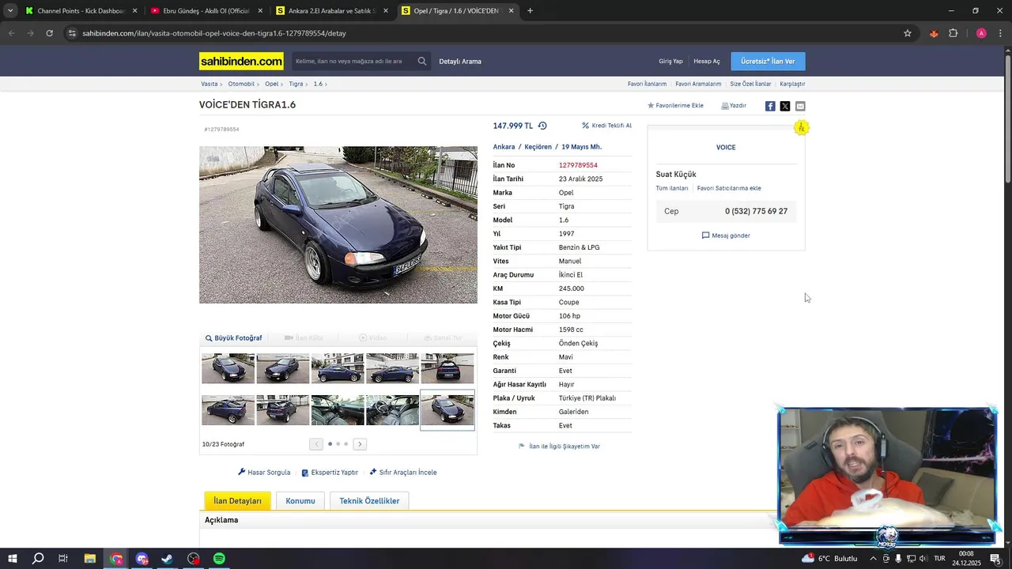Switch to Ankara 2.El Arabalar tab
The width and height of the screenshot is (1012, 569).
coord(331,11)
